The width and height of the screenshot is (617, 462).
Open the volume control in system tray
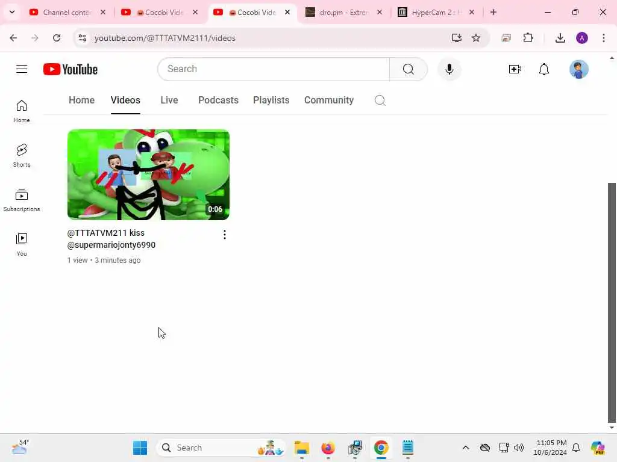pos(519,448)
